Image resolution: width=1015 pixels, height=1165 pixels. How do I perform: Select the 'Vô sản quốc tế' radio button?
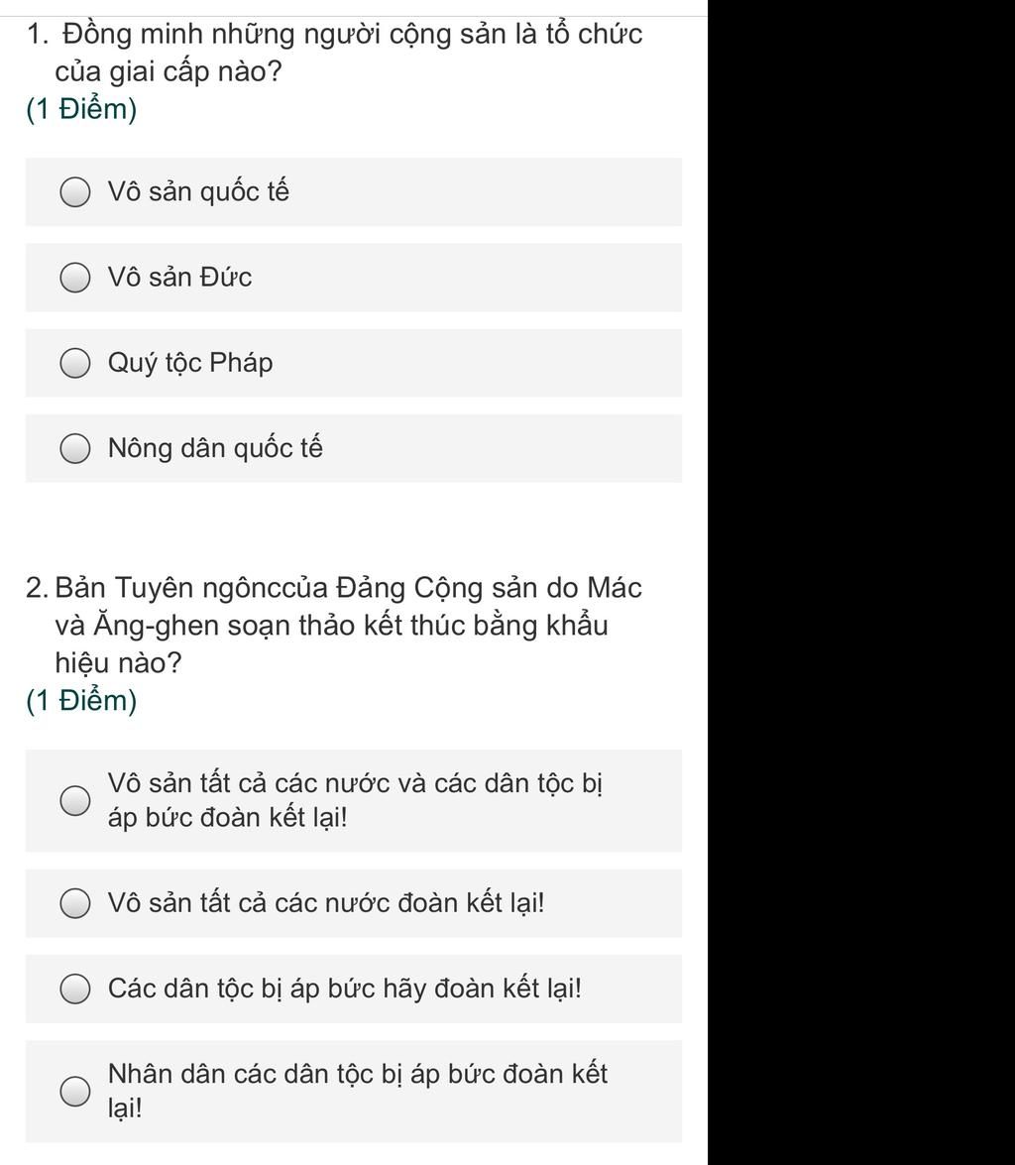tap(75, 192)
